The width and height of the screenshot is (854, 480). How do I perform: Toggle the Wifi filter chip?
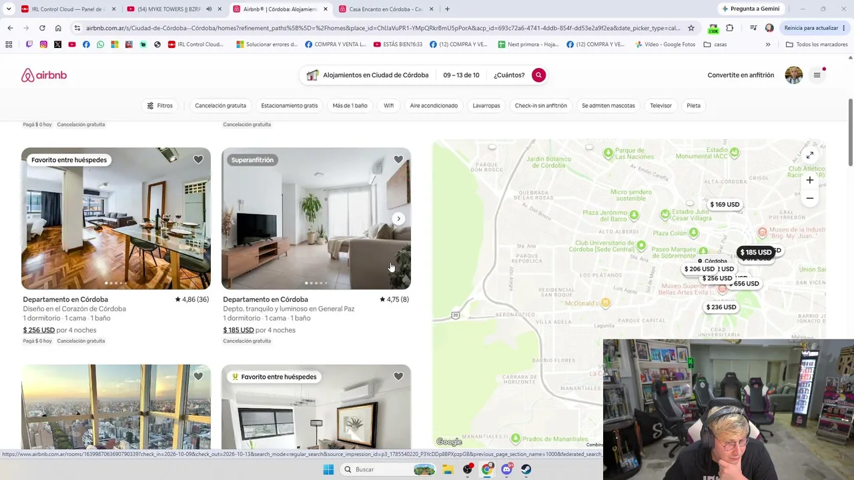[x=389, y=105]
